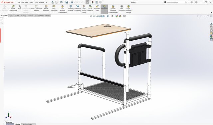Expand the Move Component dropdown arrow

(x=54, y=13)
